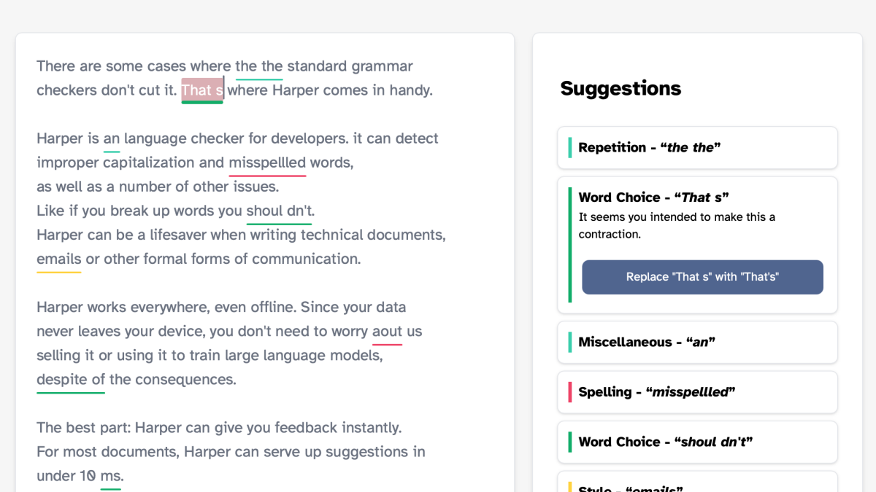The image size is (876, 492).
Task: Expand the Repetition "the the" suggestion
Action: (697, 147)
